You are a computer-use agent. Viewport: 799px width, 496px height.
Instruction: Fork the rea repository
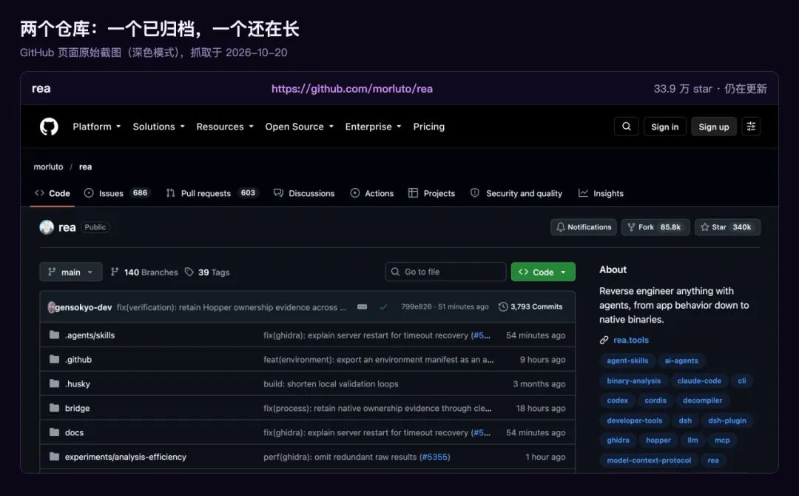[x=655, y=227]
